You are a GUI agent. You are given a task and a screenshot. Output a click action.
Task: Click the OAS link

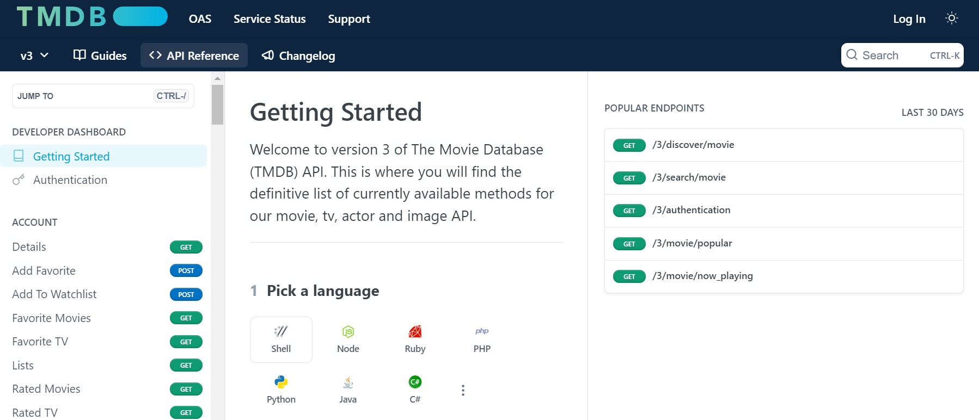coord(200,19)
